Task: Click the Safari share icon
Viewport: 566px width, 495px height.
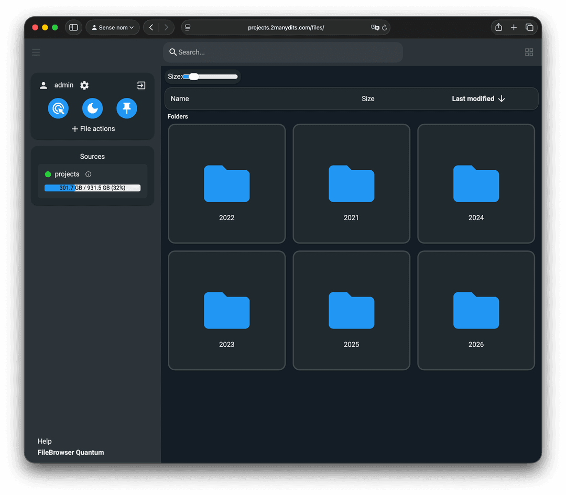Action: coord(498,28)
